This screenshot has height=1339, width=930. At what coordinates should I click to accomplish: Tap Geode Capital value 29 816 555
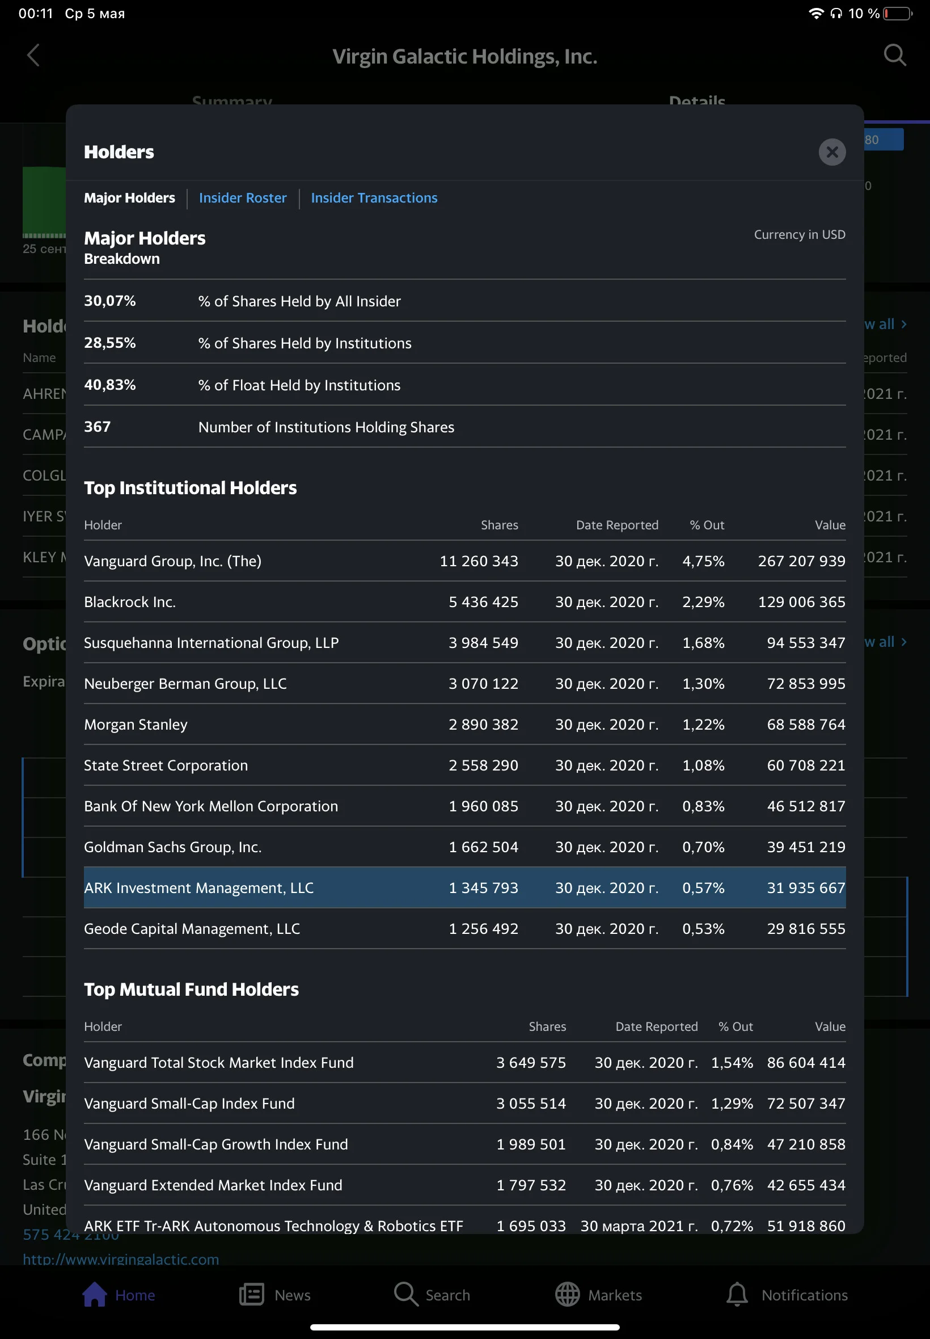[806, 928]
